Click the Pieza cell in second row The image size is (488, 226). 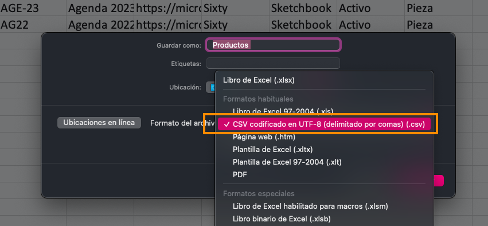click(x=439, y=25)
